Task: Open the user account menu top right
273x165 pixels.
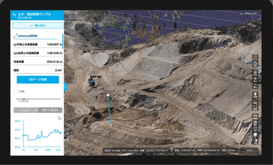Action: pos(248,13)
